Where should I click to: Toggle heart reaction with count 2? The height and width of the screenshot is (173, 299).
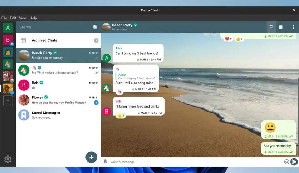228,39
